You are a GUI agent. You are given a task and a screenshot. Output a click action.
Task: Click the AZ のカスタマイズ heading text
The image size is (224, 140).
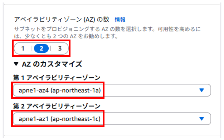tap(52, 64)
